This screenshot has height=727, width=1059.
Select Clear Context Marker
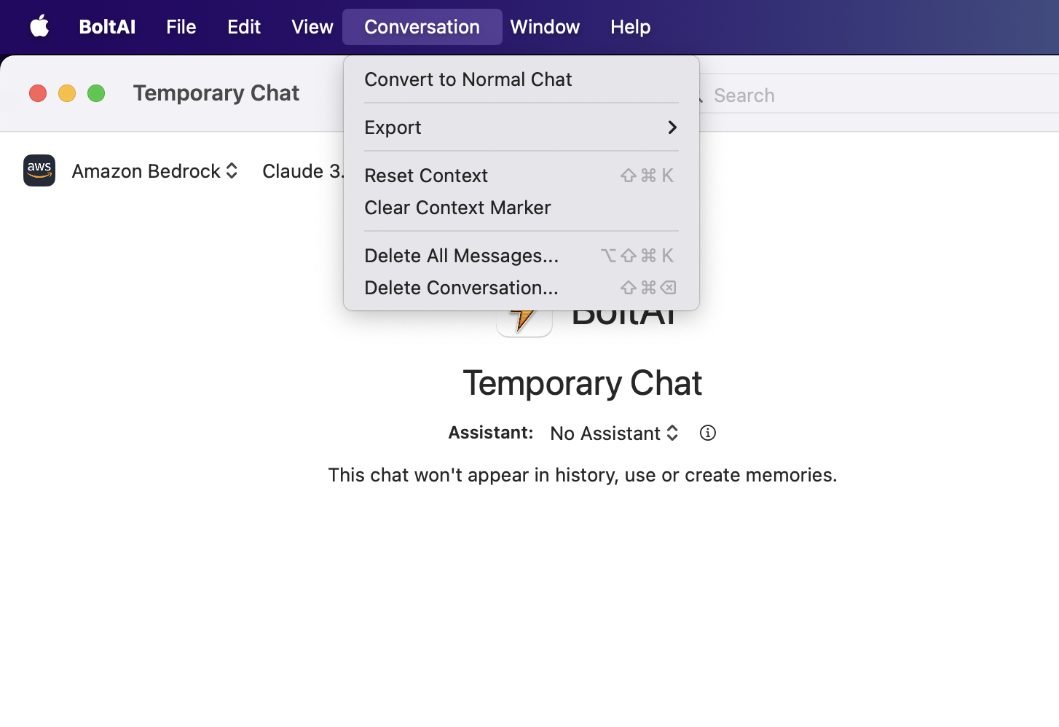point(457,208)
